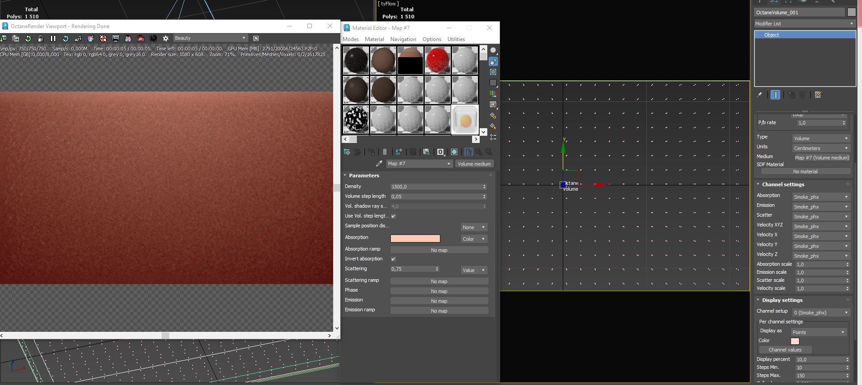Image resolution: width=862 pixels, height=385 pixels.
Task: Uncheck the Invert absorption checkbox
Action: coord(393,259)
